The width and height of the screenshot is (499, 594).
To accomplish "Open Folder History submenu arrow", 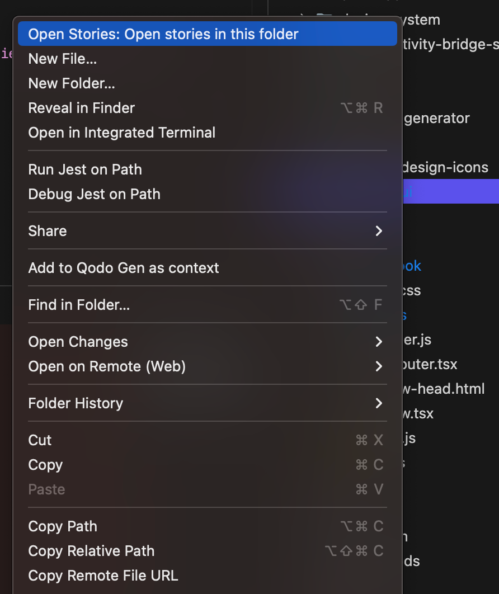I will [379, 403].
